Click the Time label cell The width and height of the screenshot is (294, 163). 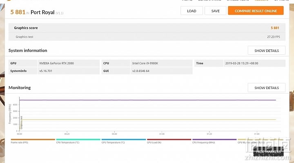[209, 63]
